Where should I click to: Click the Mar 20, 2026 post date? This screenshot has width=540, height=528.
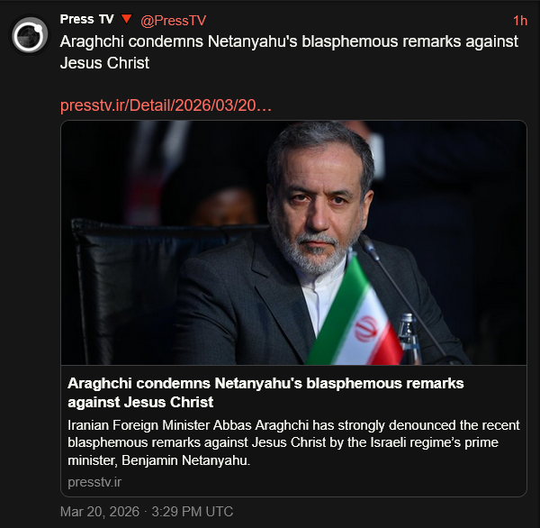[x=100, y=512]
